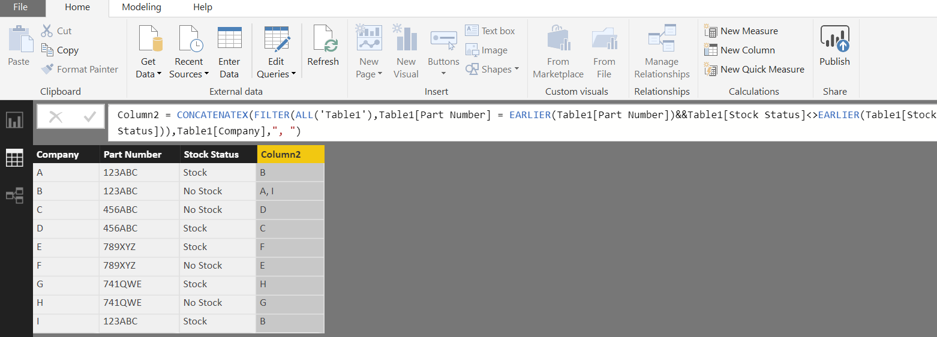The width and height of the screenshot is (937, 337).
Task: Create a New Measure
Action: click(x=741, y=31)
